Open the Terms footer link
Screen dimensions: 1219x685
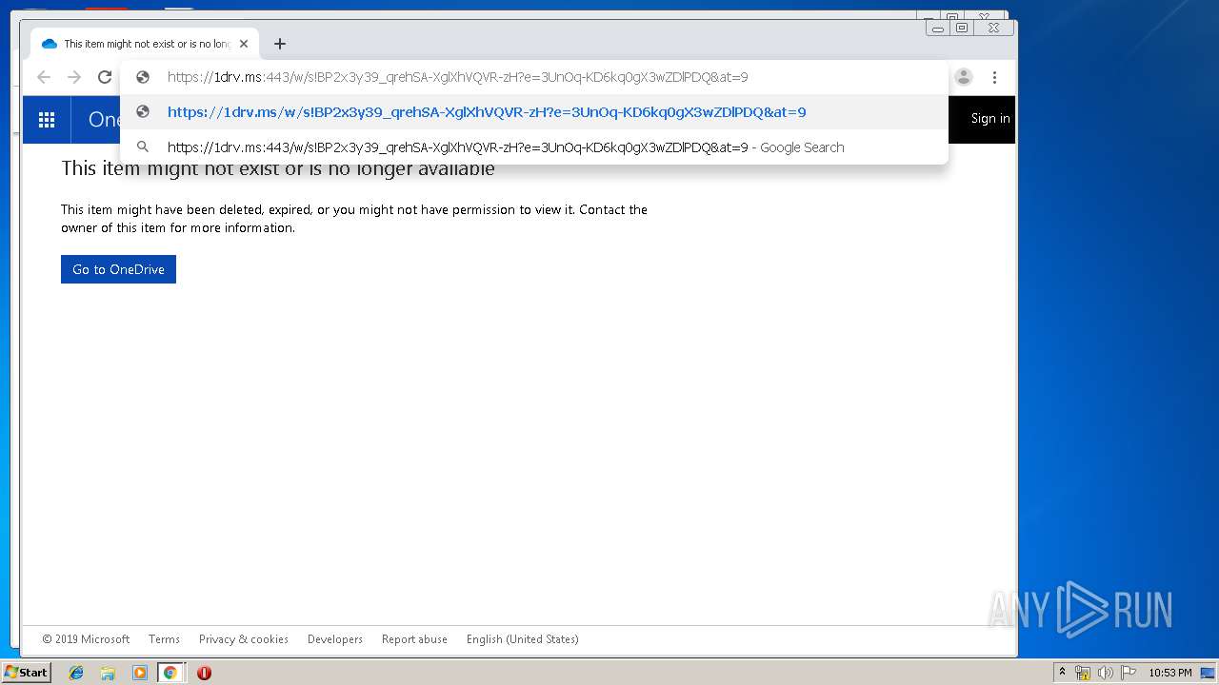[164, 639]
